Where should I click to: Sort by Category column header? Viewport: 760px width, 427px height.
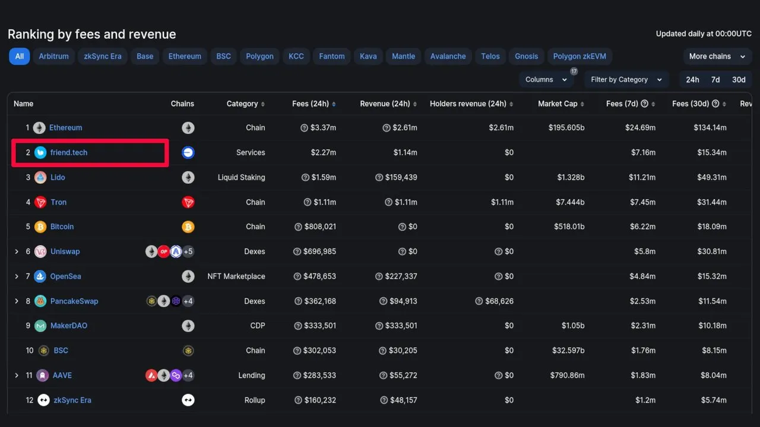(x=245, y=104)
